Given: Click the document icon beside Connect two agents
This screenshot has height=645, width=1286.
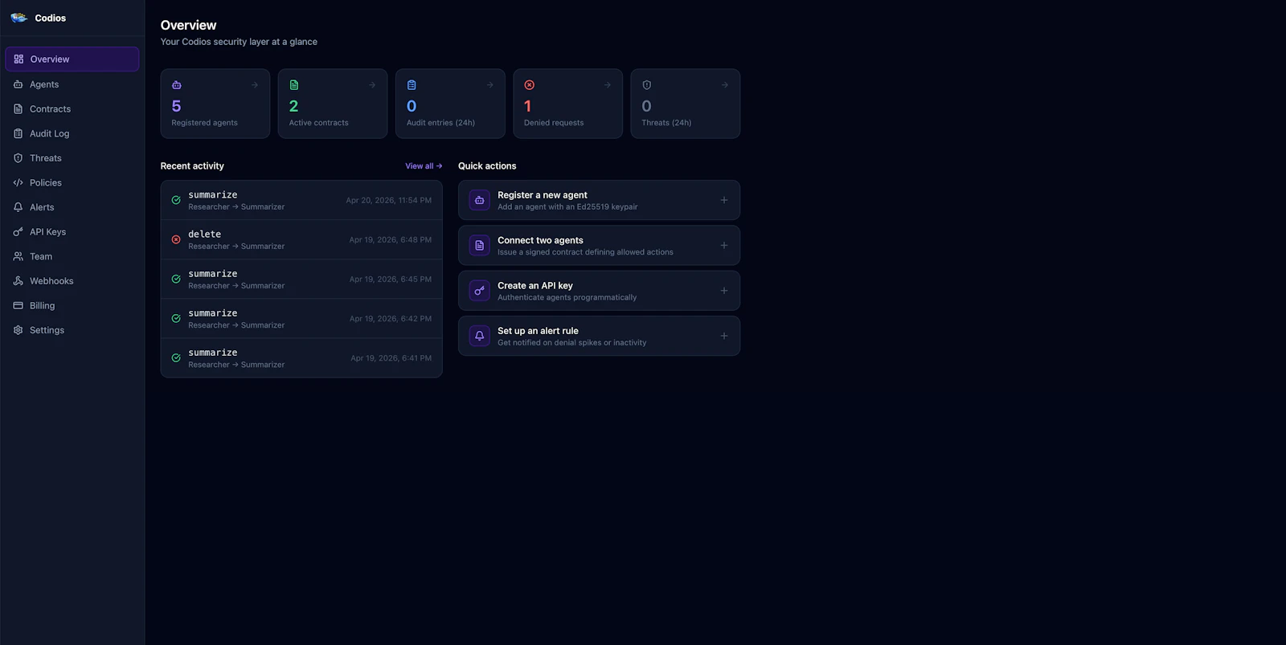Looking at the screenshot, I should pos(479,246).
